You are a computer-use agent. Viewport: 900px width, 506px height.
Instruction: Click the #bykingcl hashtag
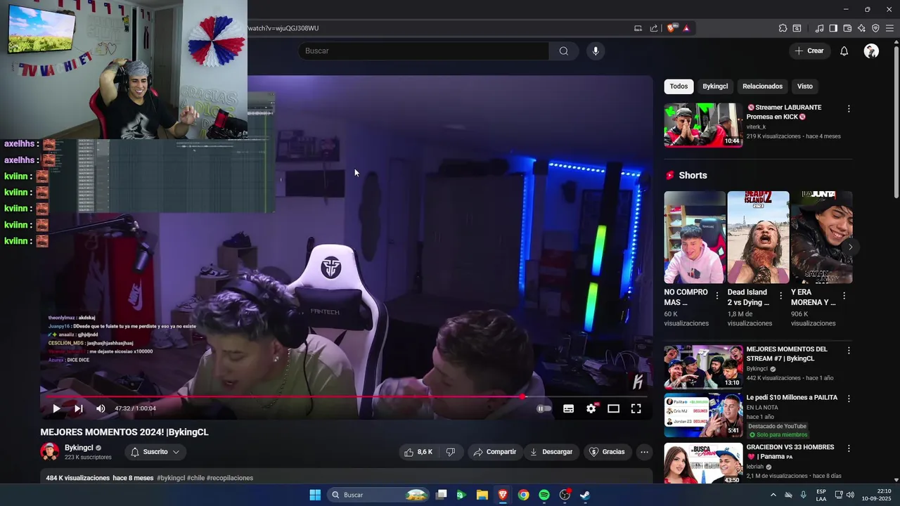(171, 478)
